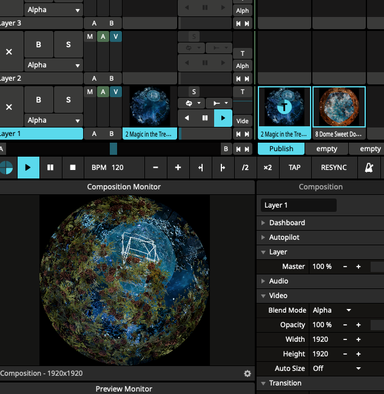
Task: Open Layer 1 Alpha blend dropdown
Action: tap(54, 120)
